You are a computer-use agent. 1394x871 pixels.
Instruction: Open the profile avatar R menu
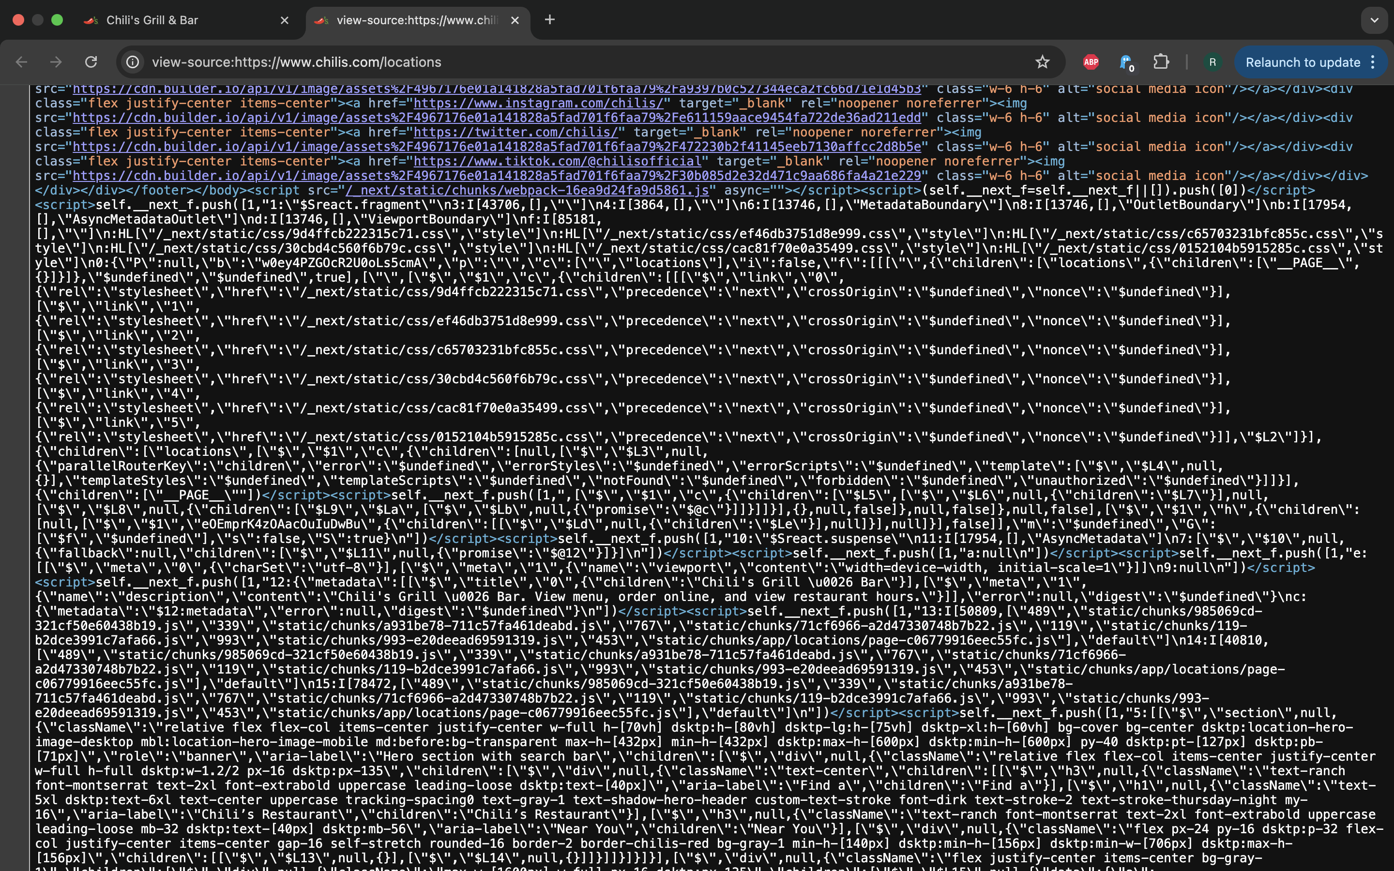1212,62
